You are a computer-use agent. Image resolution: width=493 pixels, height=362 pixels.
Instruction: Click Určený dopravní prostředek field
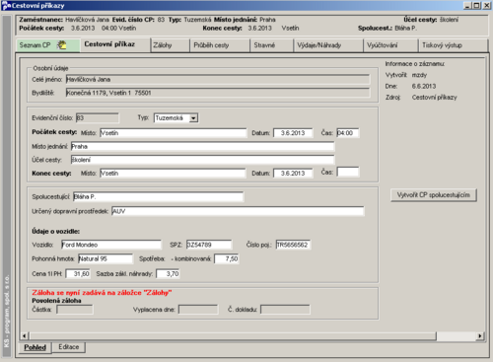238,211
